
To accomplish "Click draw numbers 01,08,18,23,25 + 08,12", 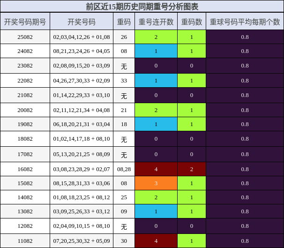I will point(82,197).
